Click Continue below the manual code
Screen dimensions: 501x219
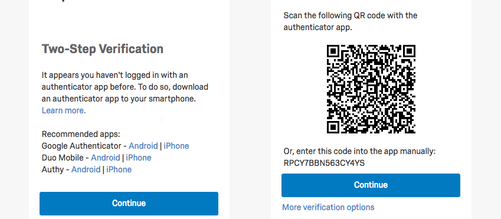pos(371,185)
